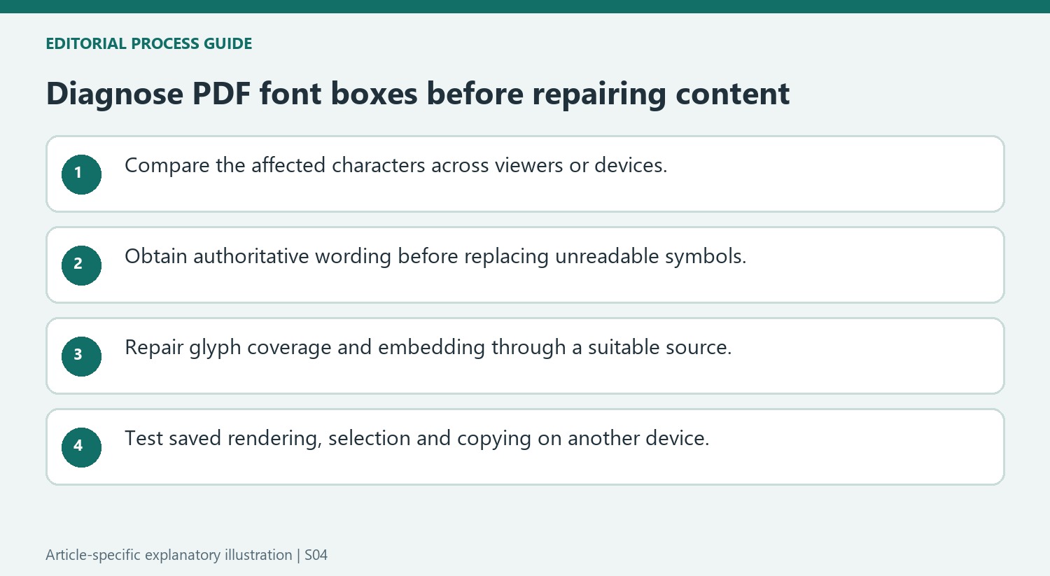
Task: Click the "EDITORIAL PROCESS GUIDE" header label
Action: [x=149, y=43]
